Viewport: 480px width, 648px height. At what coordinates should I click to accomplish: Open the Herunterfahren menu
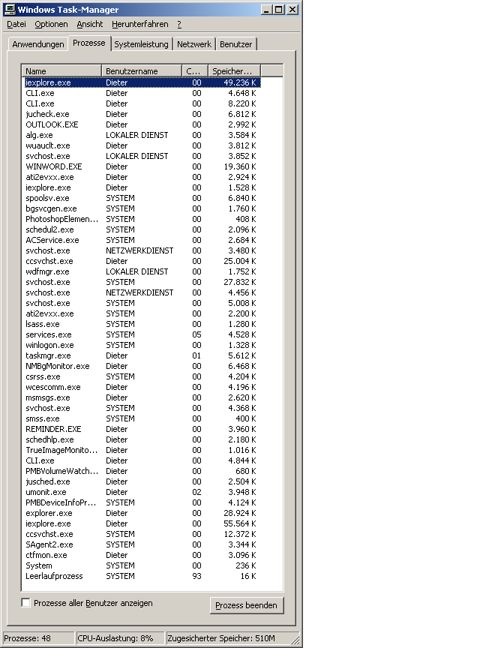(x=141, y=24)
